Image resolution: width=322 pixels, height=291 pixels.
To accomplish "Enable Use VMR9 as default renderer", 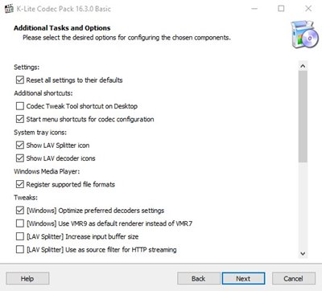I will click(x=20, y=223).
